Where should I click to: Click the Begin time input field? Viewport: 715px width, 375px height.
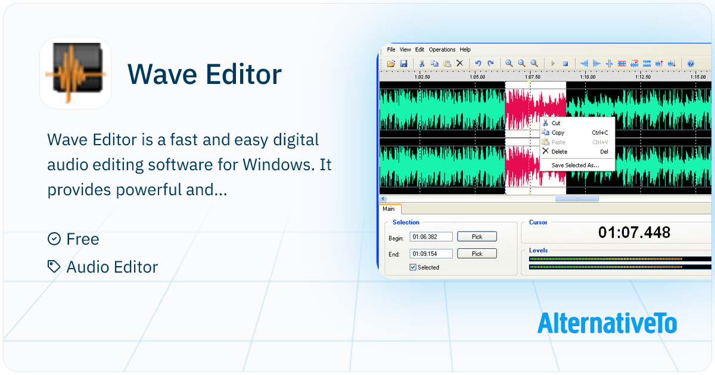(x=431, y=236)
